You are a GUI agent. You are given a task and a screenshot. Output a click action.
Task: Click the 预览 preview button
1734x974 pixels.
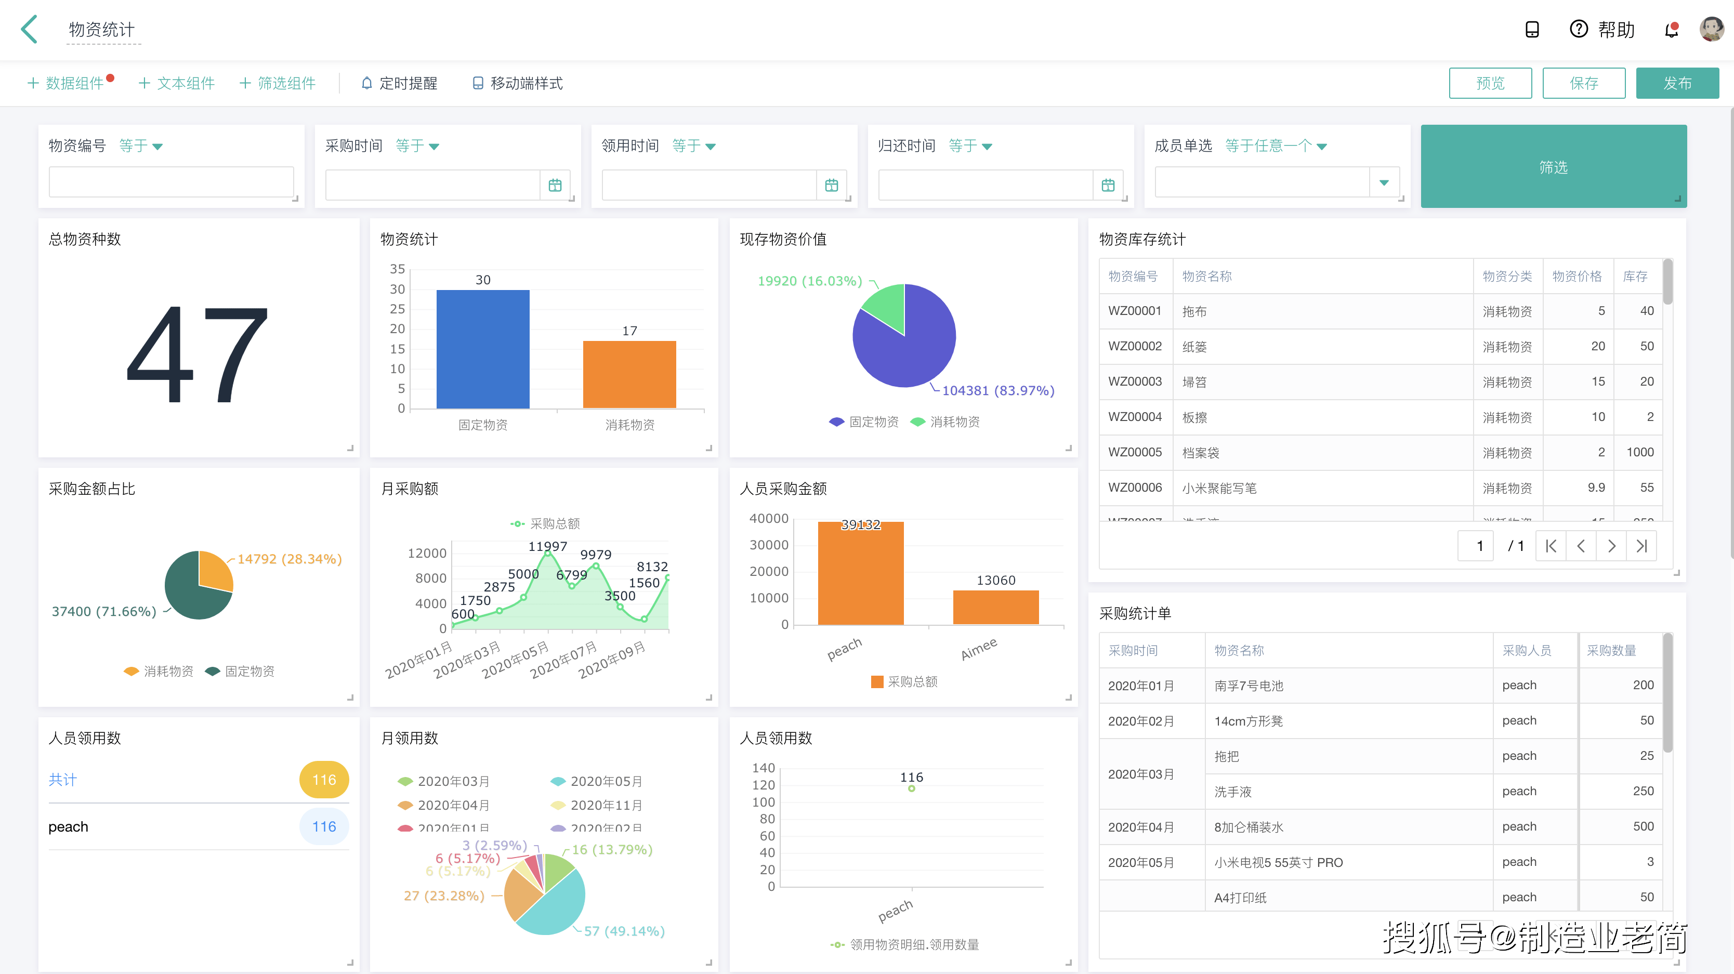pyautogui.click(x=1490, y=84)
